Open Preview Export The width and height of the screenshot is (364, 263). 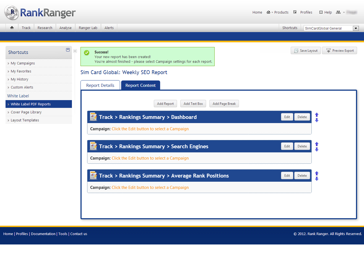click(340, 51)
